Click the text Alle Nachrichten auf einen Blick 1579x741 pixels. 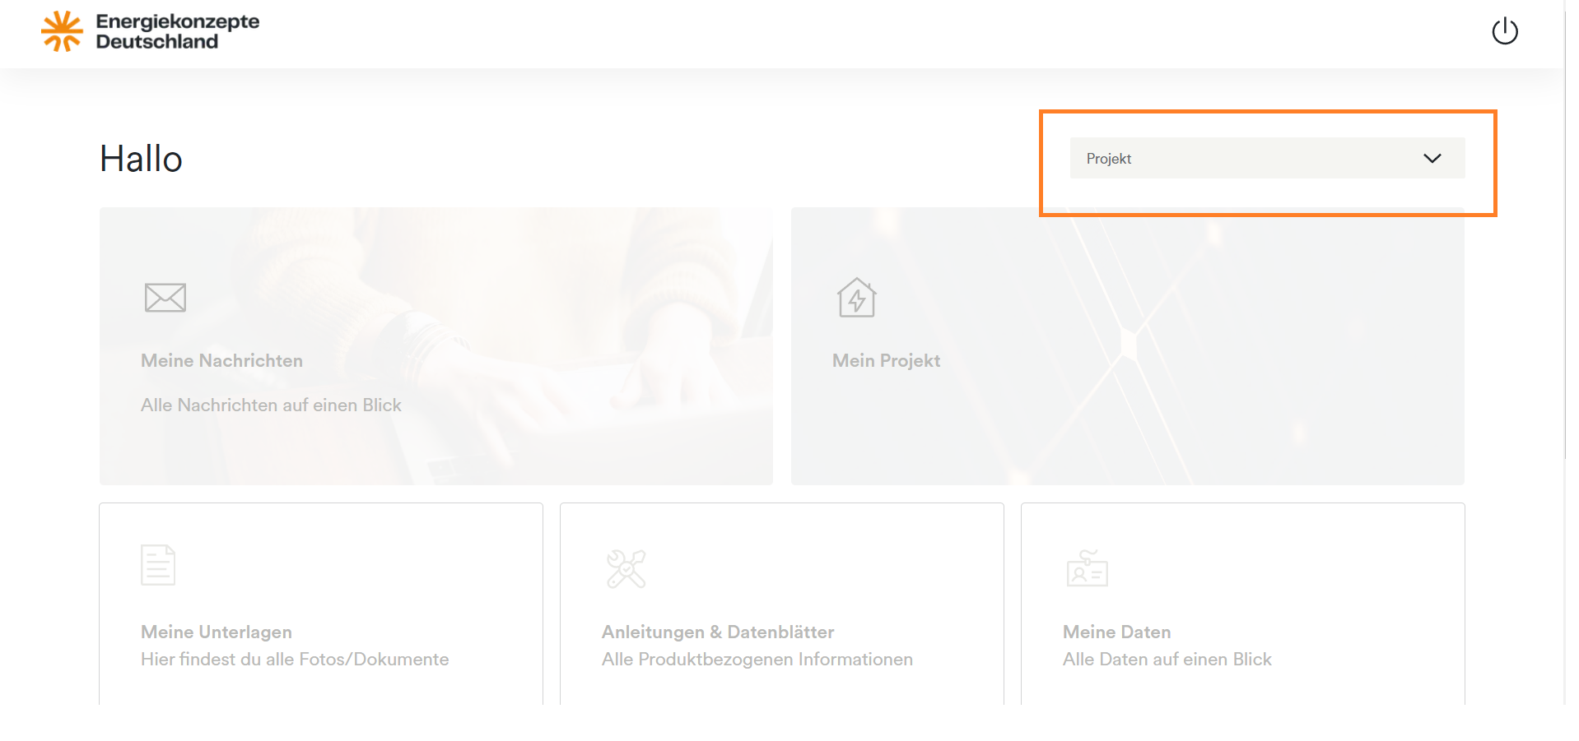click(271, 405)
